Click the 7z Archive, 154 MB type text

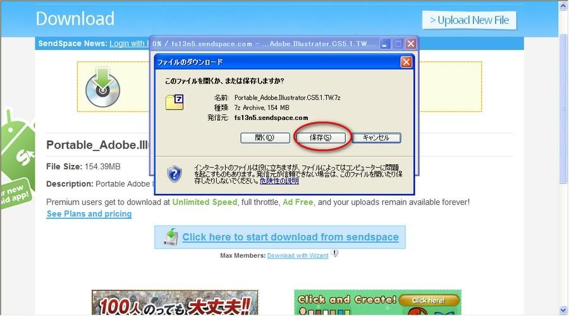262,107
